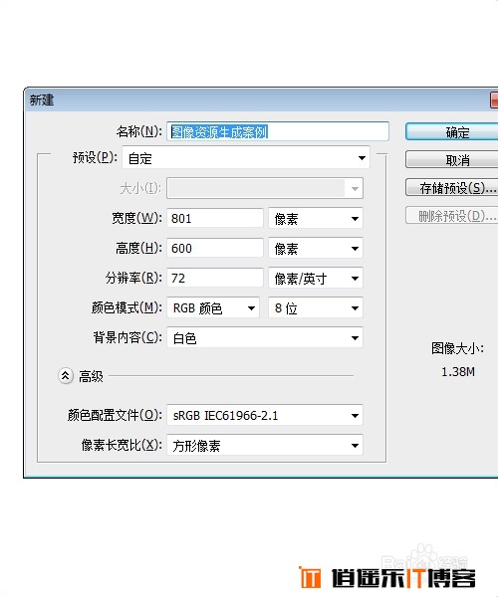Click the 确定 button
This screenshot has height=597, width=498.
click(452, 132)
